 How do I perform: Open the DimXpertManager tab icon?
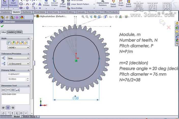point(17,18)
